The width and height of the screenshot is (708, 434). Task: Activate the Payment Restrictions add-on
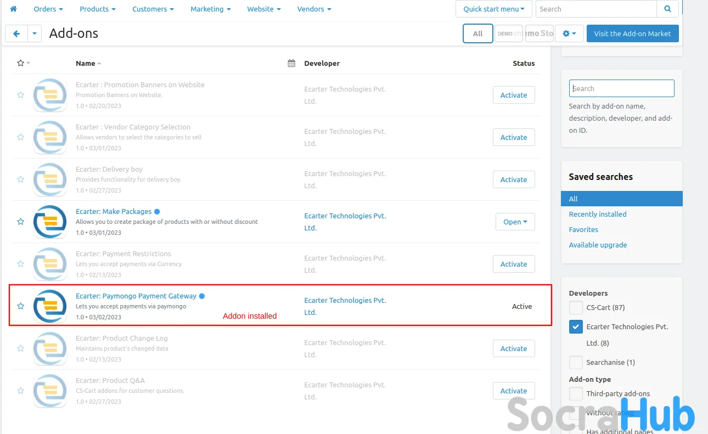tap(514, 264)
